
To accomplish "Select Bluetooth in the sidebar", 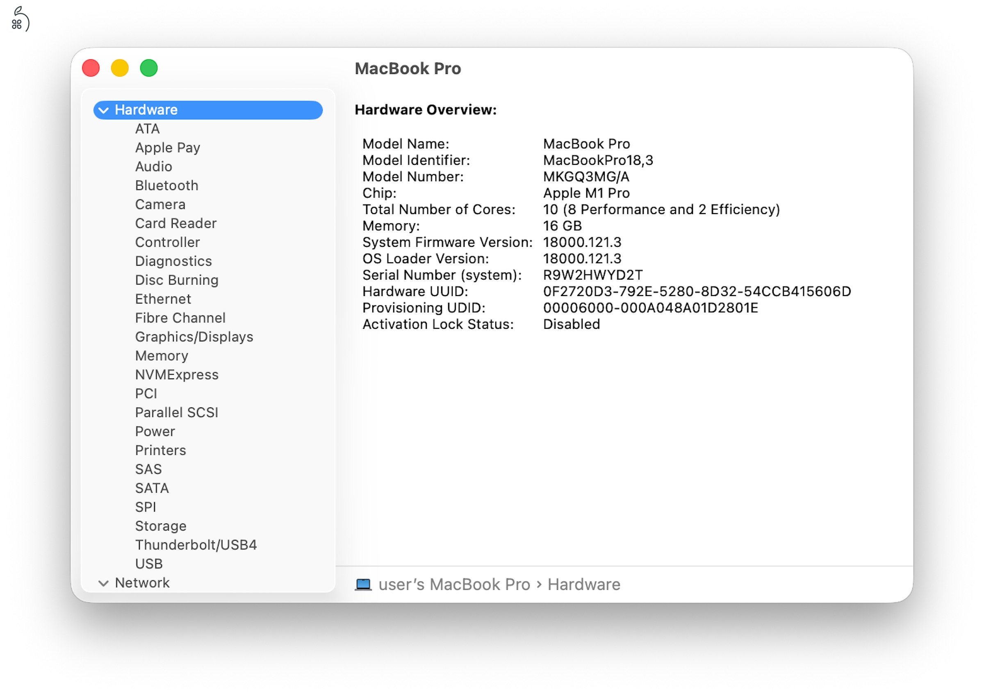I will point(167,186).
